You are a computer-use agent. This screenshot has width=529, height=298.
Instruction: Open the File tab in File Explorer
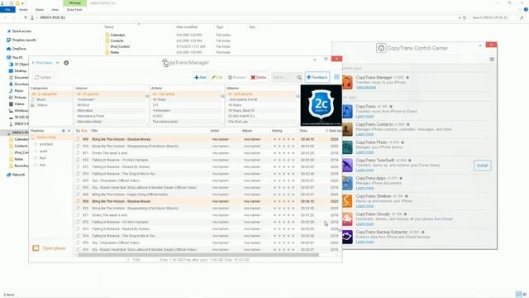pos(7,9)
